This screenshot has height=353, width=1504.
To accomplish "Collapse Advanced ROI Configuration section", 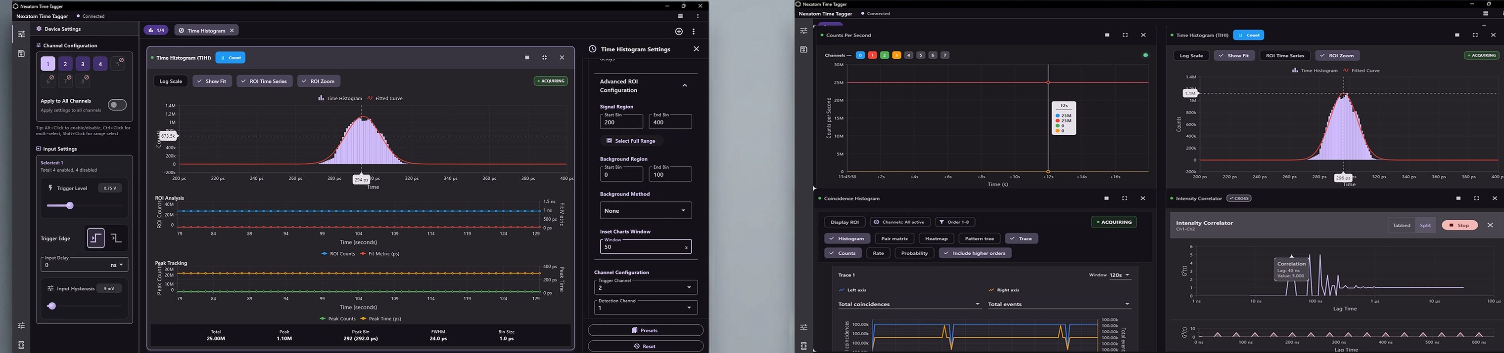I will click(x=684, y=85).
